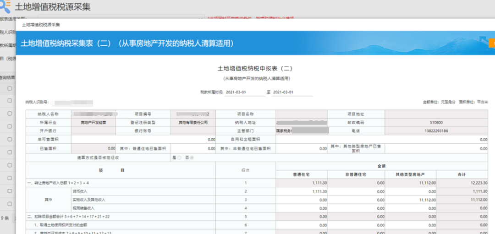
Task: Click the 其他类型房地产 column header
Action: coord(410,174)
